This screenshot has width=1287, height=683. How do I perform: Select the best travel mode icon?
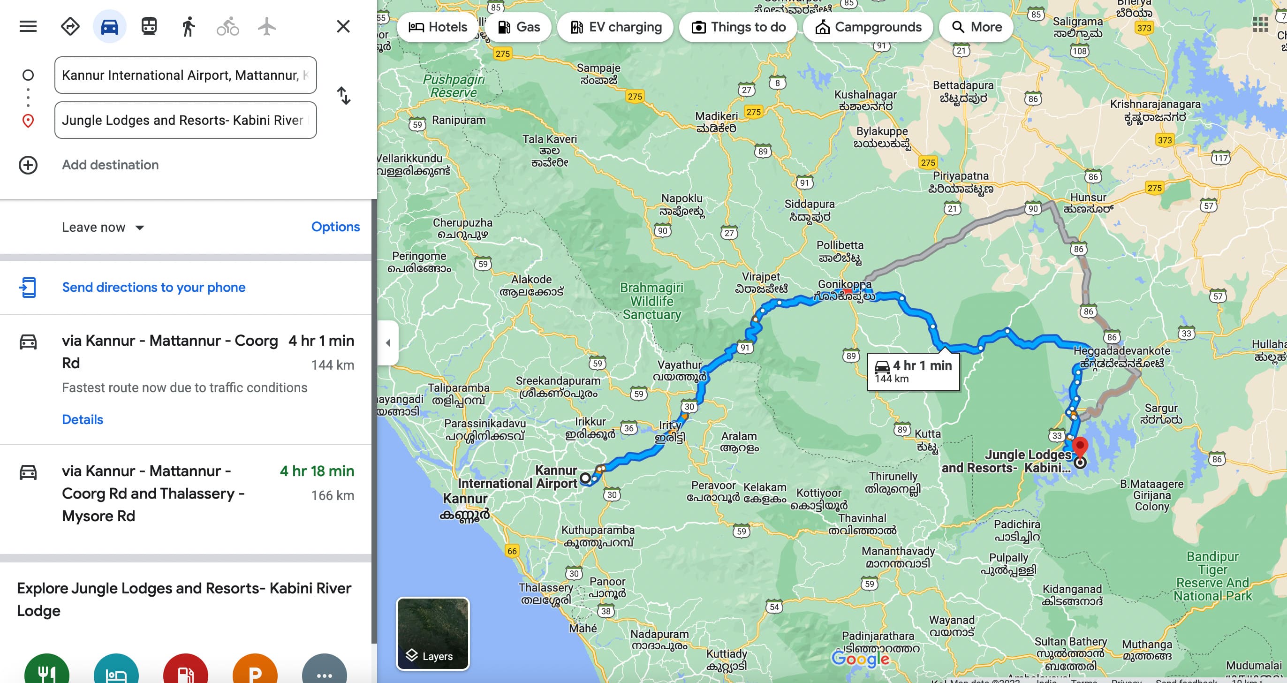point(70,26)
